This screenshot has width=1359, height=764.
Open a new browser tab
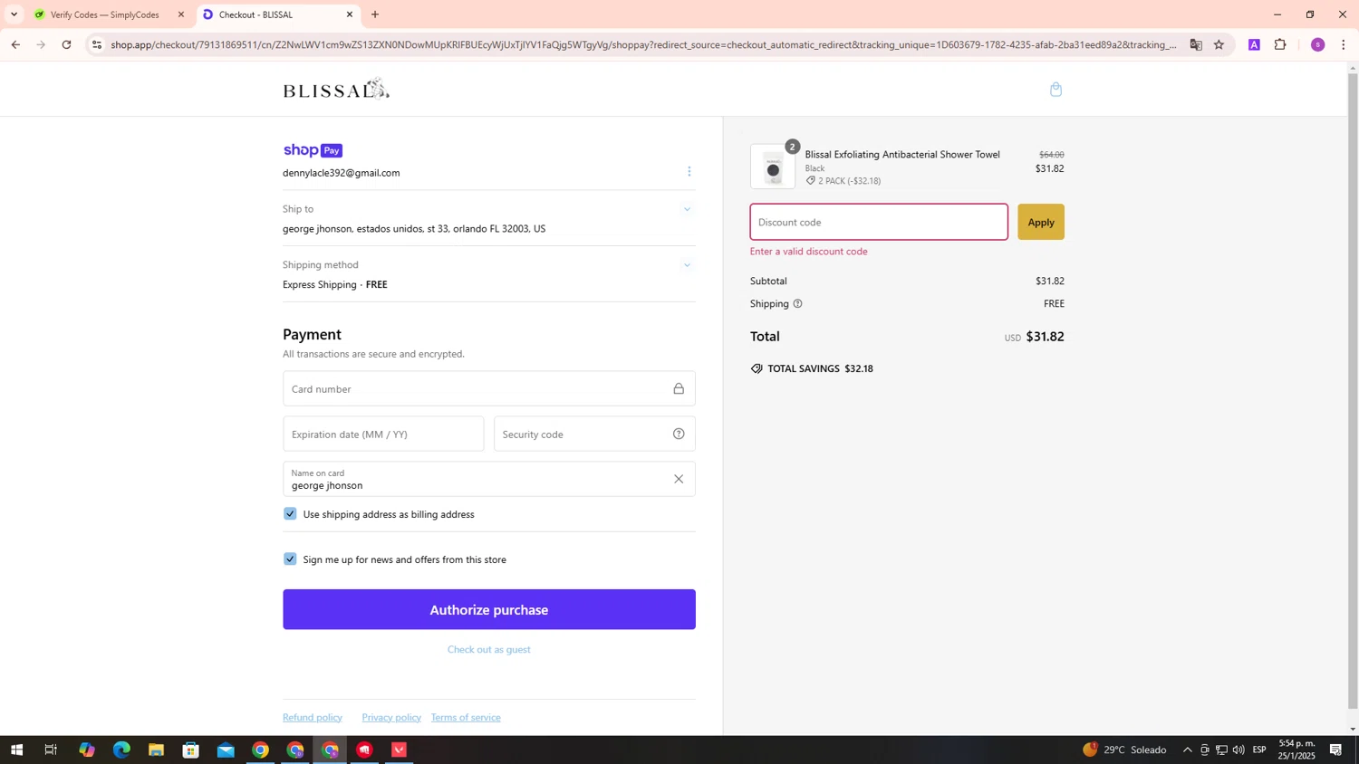pos(375,14)
